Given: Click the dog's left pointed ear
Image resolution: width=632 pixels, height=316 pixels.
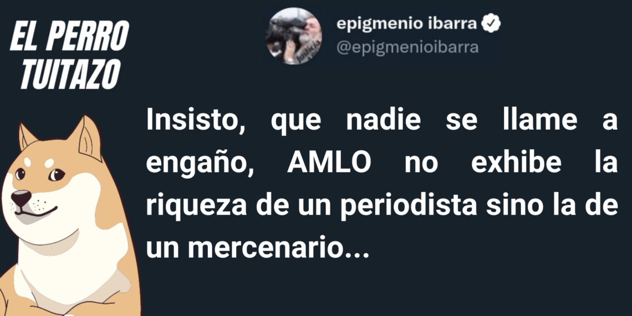Looking at the screenshot, I should (26, 136).
